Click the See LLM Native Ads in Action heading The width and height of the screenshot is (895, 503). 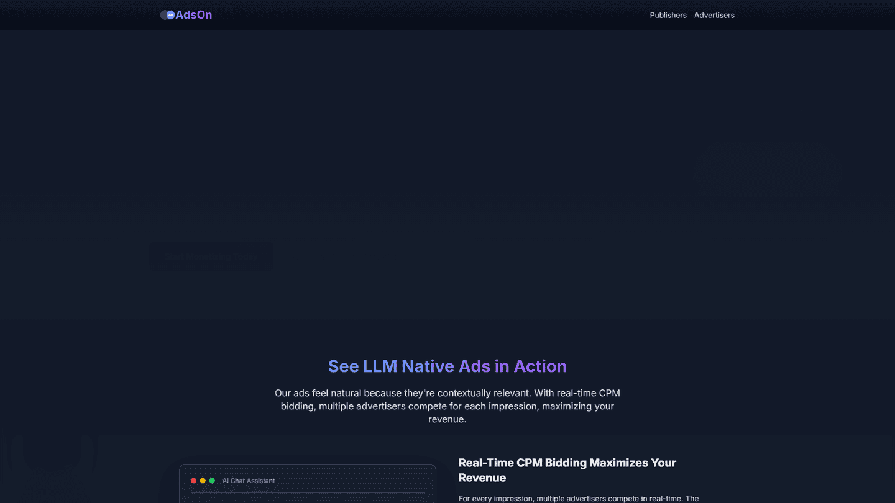click(x=447, y=366)
